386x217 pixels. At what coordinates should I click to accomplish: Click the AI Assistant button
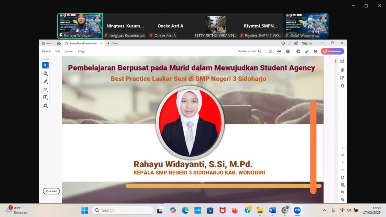point(332,51)
